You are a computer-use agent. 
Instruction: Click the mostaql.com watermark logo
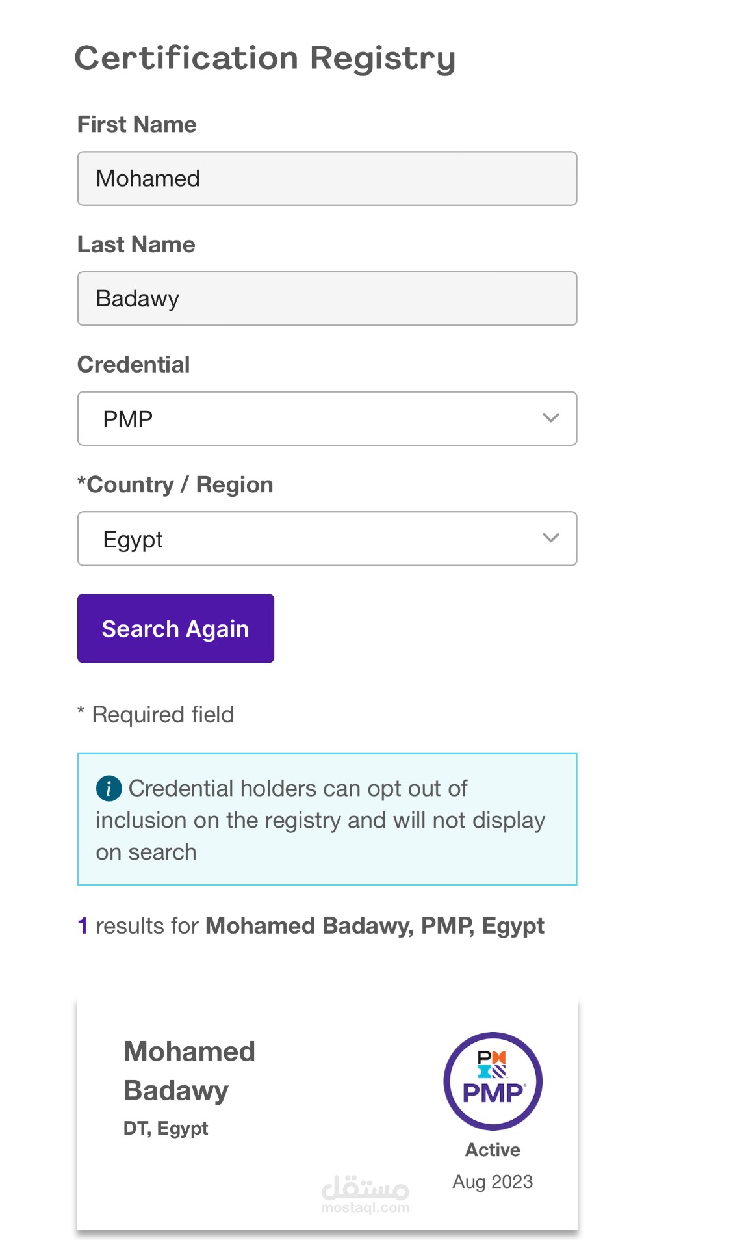(x=365, y=1194)
